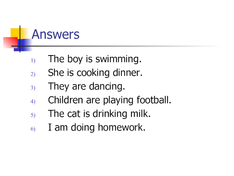This screenshot has height=176, width=234.
Task: Click the line "They are dancing."
Action: (x=87, y=87)
